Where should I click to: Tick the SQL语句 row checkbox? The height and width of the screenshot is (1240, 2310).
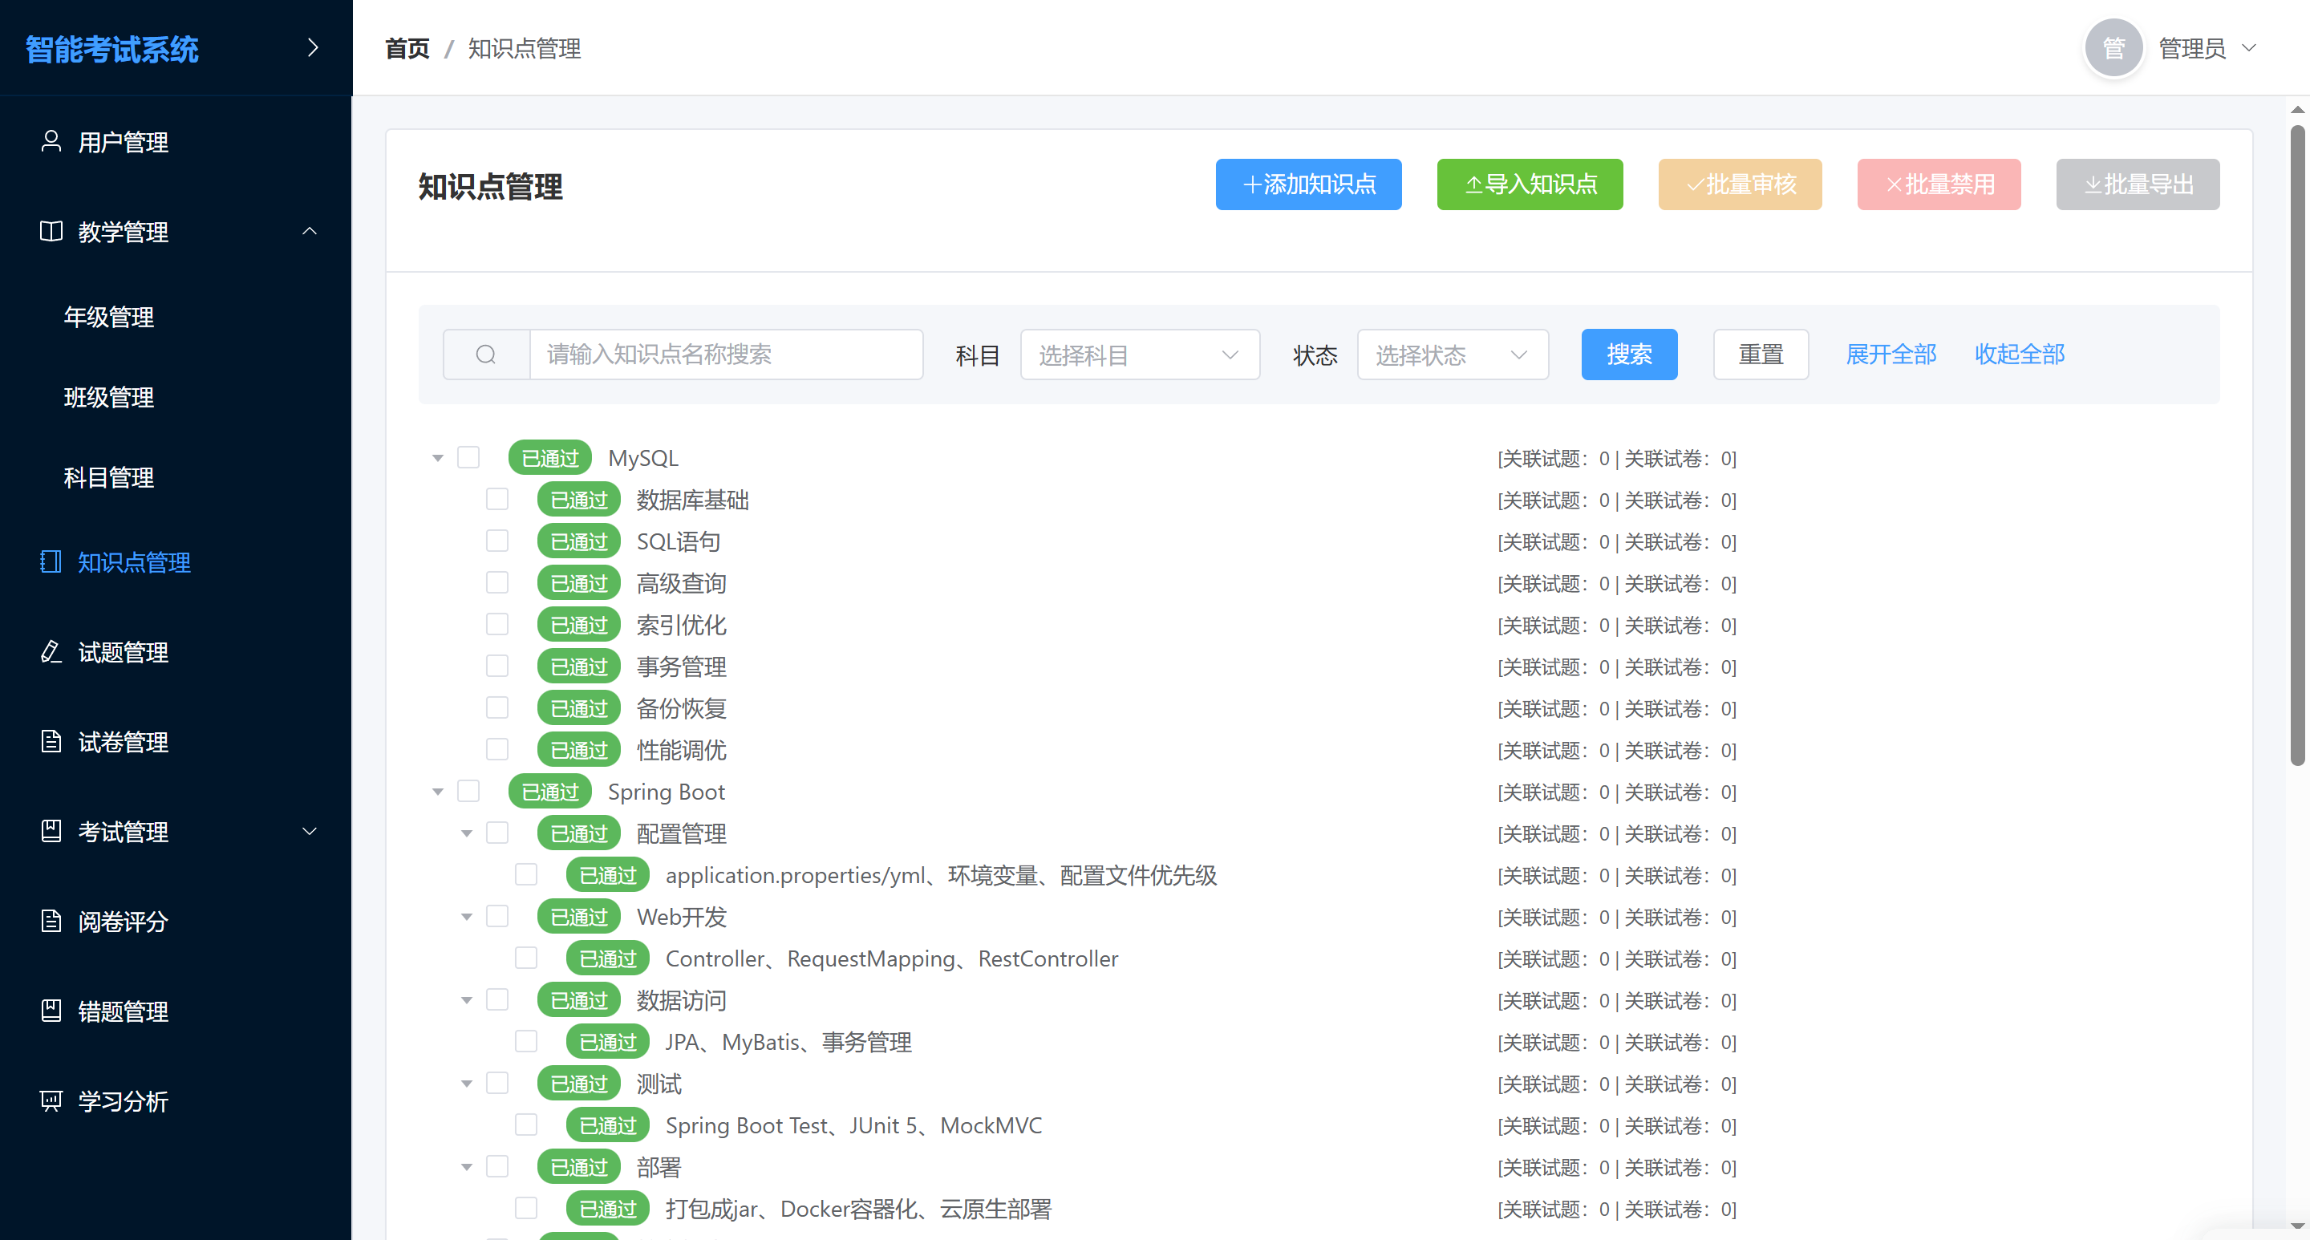496,541
